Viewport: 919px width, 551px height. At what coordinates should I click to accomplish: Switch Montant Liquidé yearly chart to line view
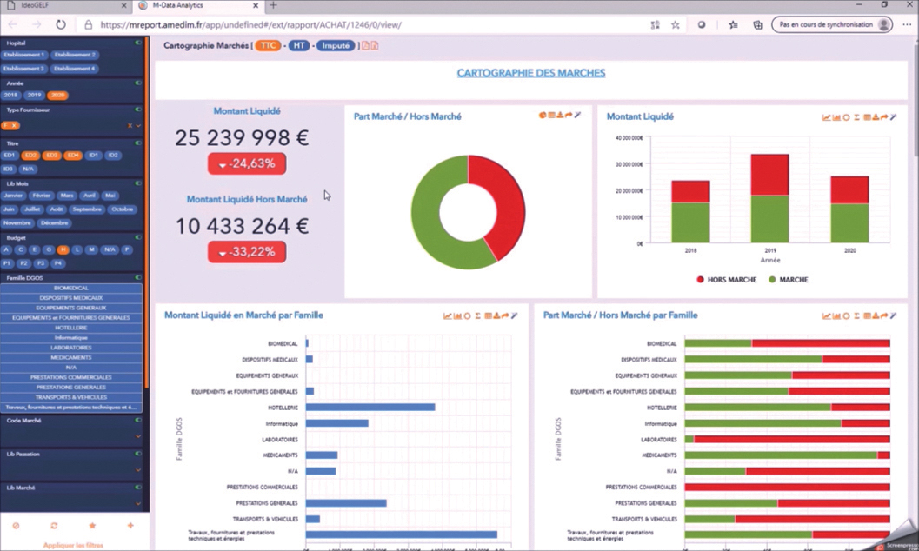pyautogui.click(x=826, y=117)
